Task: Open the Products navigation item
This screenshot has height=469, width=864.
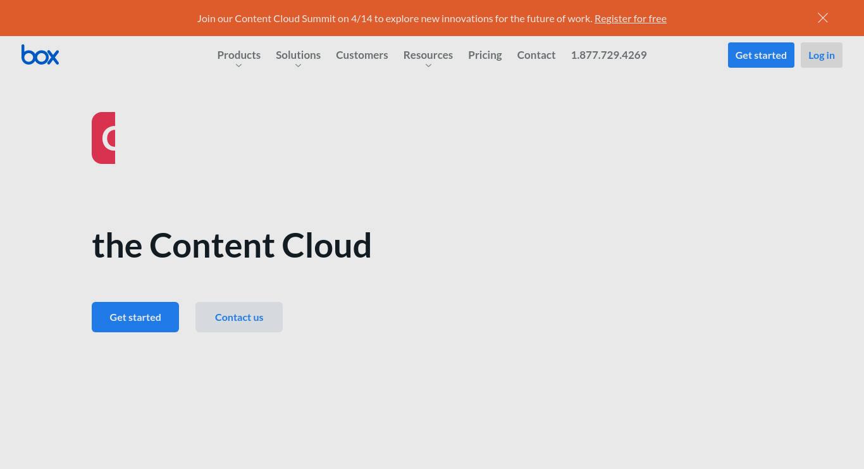Action: pyautogui.click(x=239, y=55)
